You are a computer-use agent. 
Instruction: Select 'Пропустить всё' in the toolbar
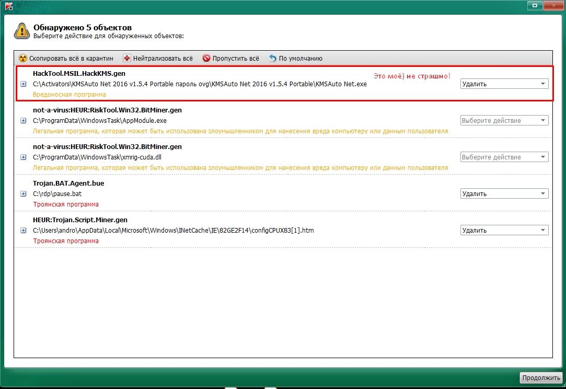coord(236,59)
